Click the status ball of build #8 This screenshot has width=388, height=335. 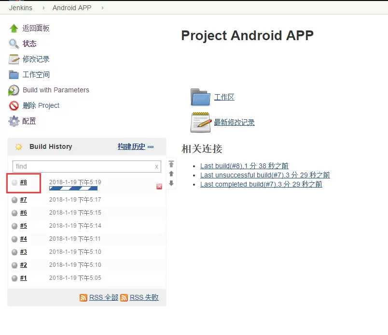pyautogui.click(x=14, y=183)
